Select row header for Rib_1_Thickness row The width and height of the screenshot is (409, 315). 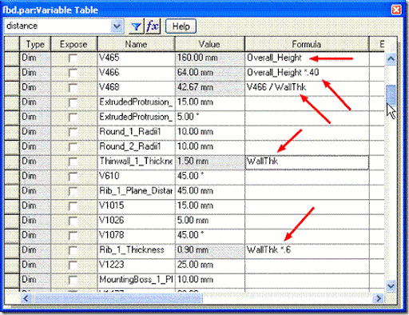(x=12, y=250)
